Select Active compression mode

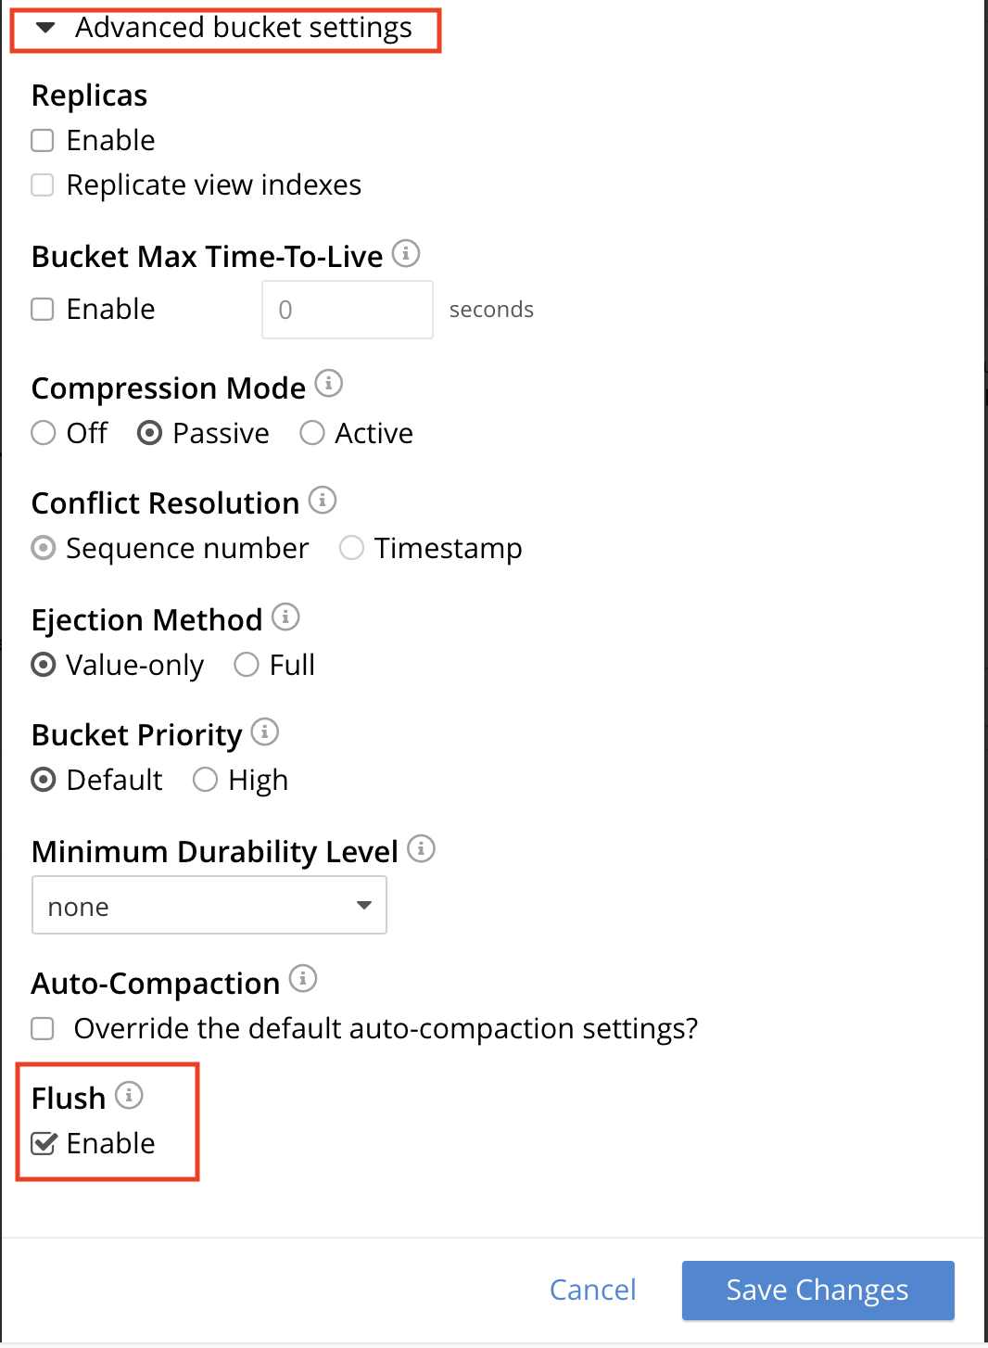point(311,432)
